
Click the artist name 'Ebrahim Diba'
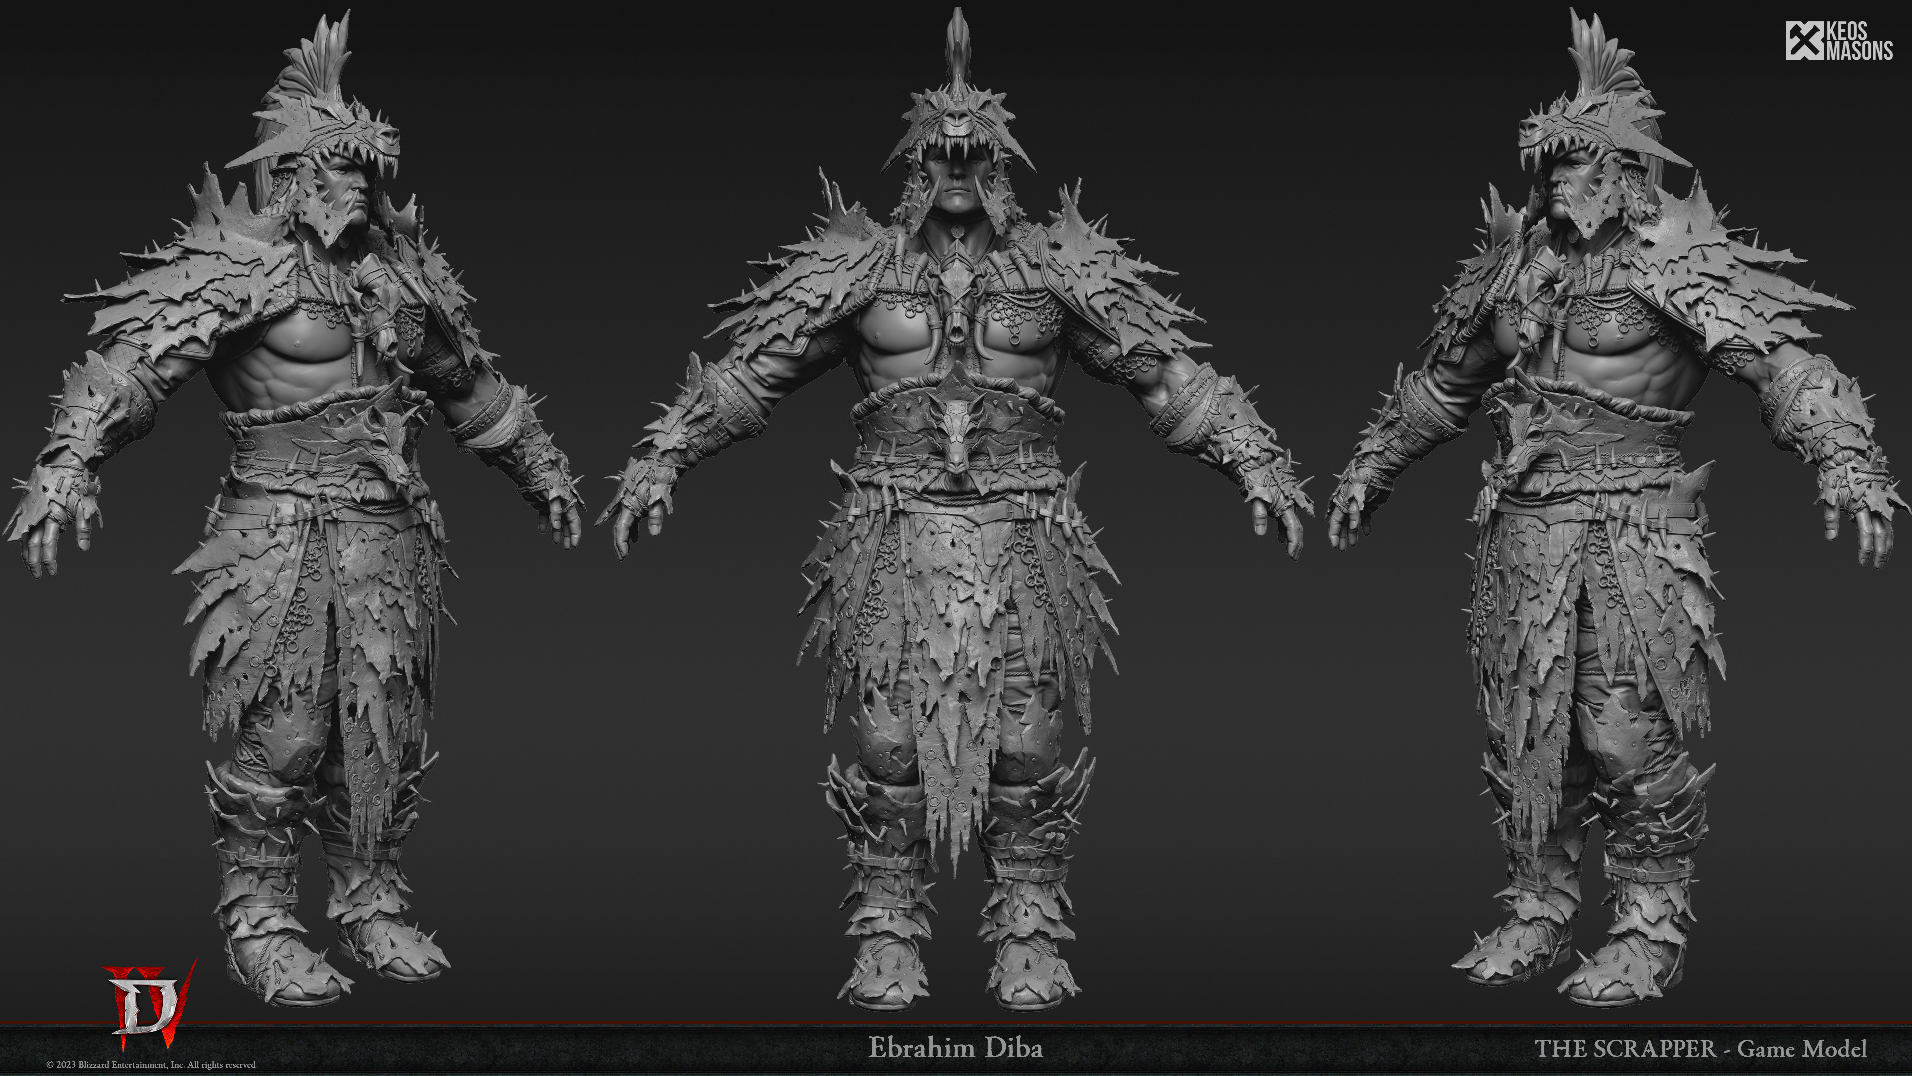(956, 1048)
